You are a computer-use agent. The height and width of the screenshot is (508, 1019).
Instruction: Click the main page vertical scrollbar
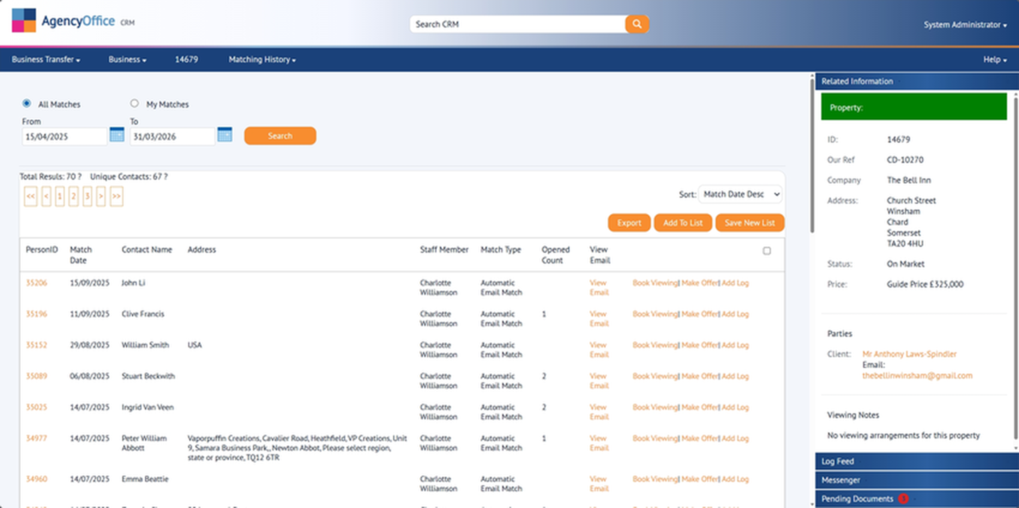click(812, 156)
